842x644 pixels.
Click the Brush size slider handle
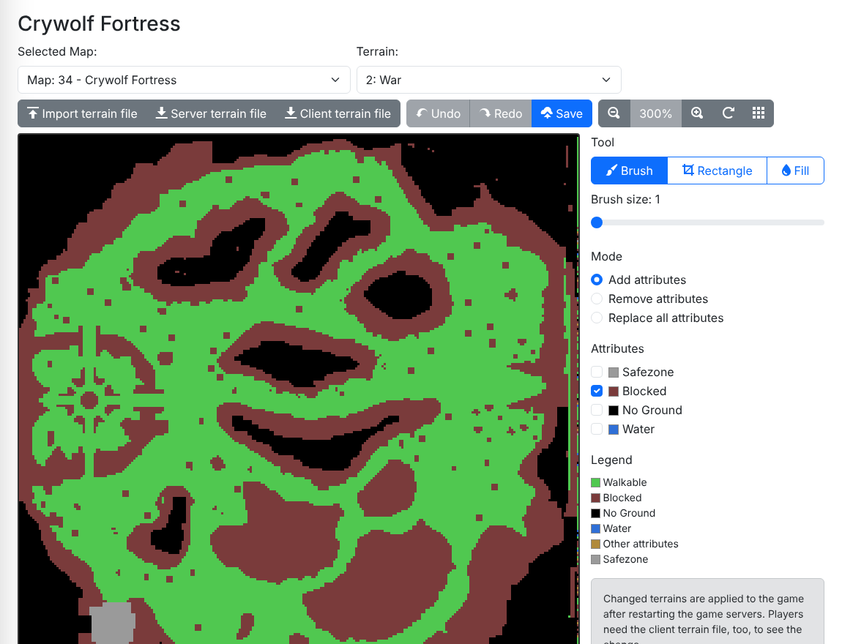tap(597, 222)
